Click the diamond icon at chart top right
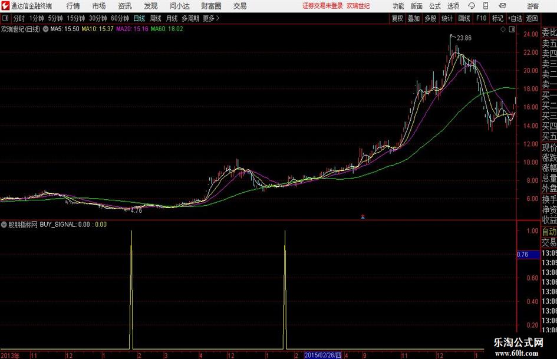 click(503, 29)
